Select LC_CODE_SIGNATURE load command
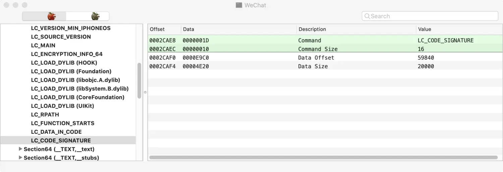Viewport: 503px width, 172px height. pos(61,141)
